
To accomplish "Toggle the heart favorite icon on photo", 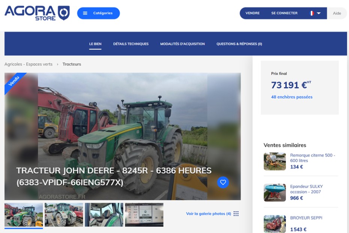I will tap(223, 182).
